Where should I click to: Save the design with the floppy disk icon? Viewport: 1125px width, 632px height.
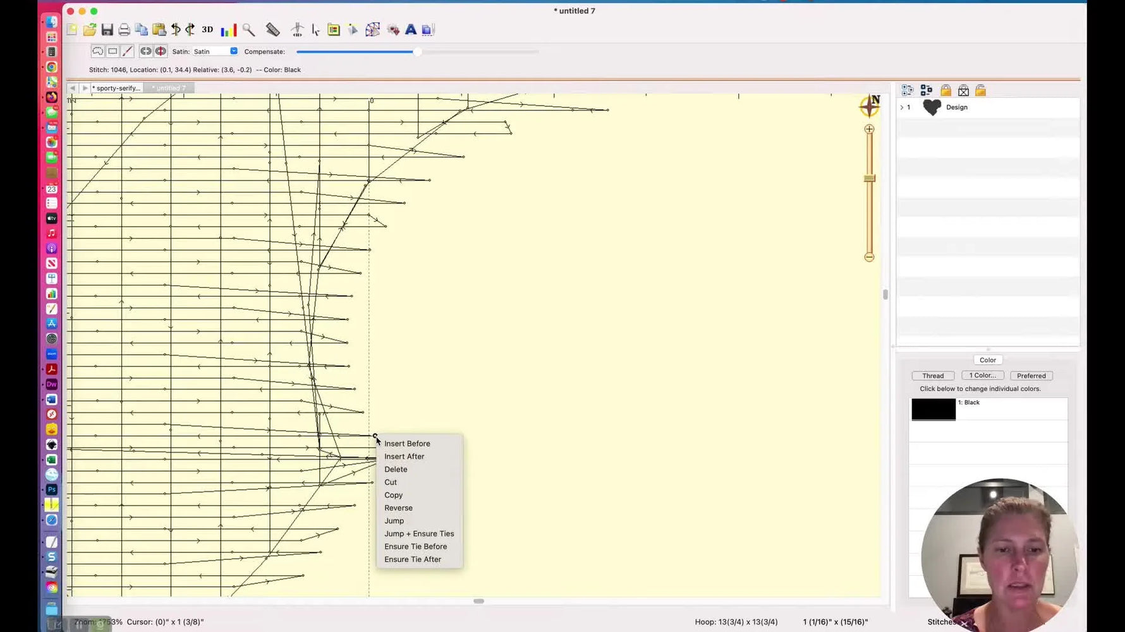(x=107, y=30)
